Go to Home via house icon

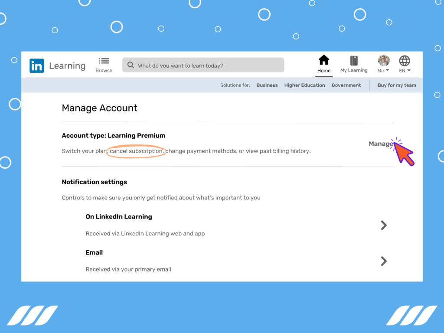pos(323,60)
